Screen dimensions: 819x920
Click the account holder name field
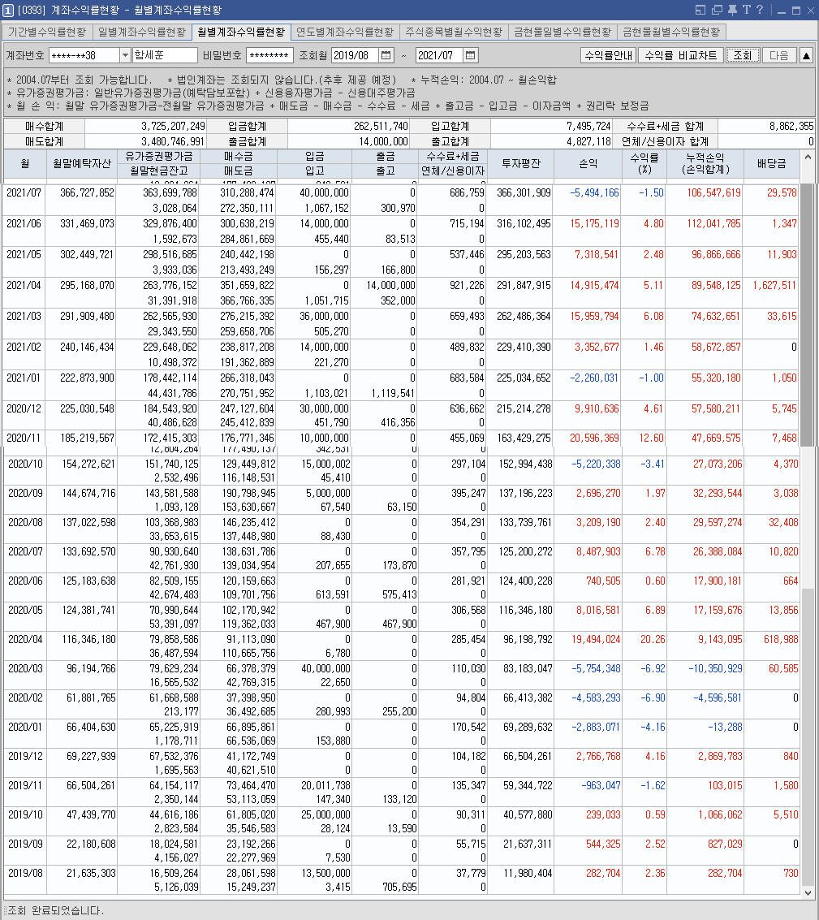tap(165, 55)
